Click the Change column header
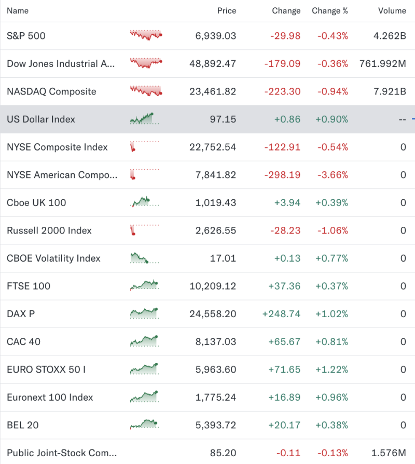Viewport: 415px width, 464px height. pos(286,10)
